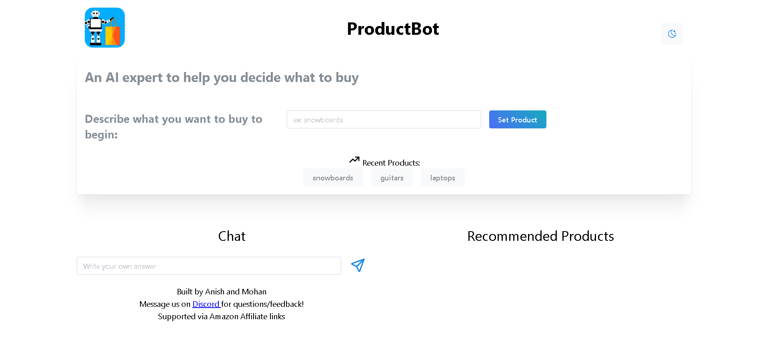The height and width of the screenshot is (354, 768).
Task: Click the ProductBot page title
Action: pyautogui.click(x=393, y=29)
